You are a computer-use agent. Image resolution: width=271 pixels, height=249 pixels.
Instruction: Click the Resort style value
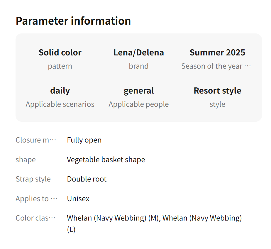pyautogui.click(x=217, y=91)
